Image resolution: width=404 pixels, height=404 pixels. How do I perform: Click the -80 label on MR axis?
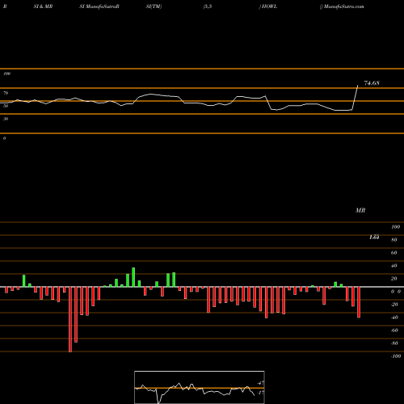coord(394,343)
